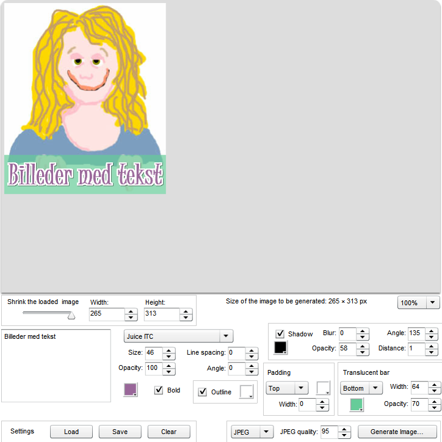Click the image Width field showing 265

tap(107, 314)
